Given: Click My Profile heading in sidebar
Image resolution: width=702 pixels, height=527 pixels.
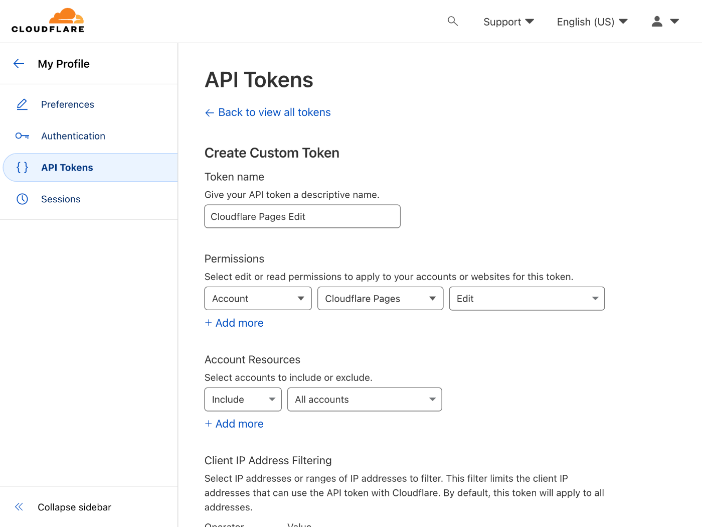Looking at the screenshot, I should click(x=64, y=64).
